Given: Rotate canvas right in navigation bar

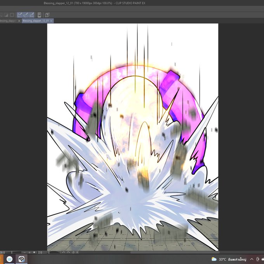Looking at the screenshot, I should [68, 253].
